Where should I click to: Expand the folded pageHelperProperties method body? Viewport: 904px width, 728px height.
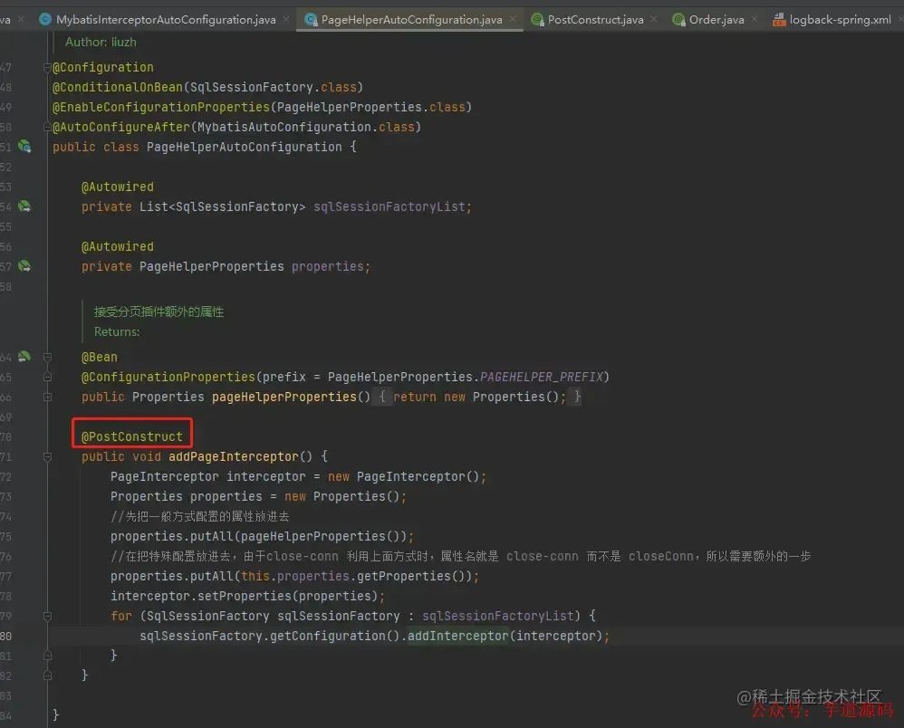coord(46,397)
